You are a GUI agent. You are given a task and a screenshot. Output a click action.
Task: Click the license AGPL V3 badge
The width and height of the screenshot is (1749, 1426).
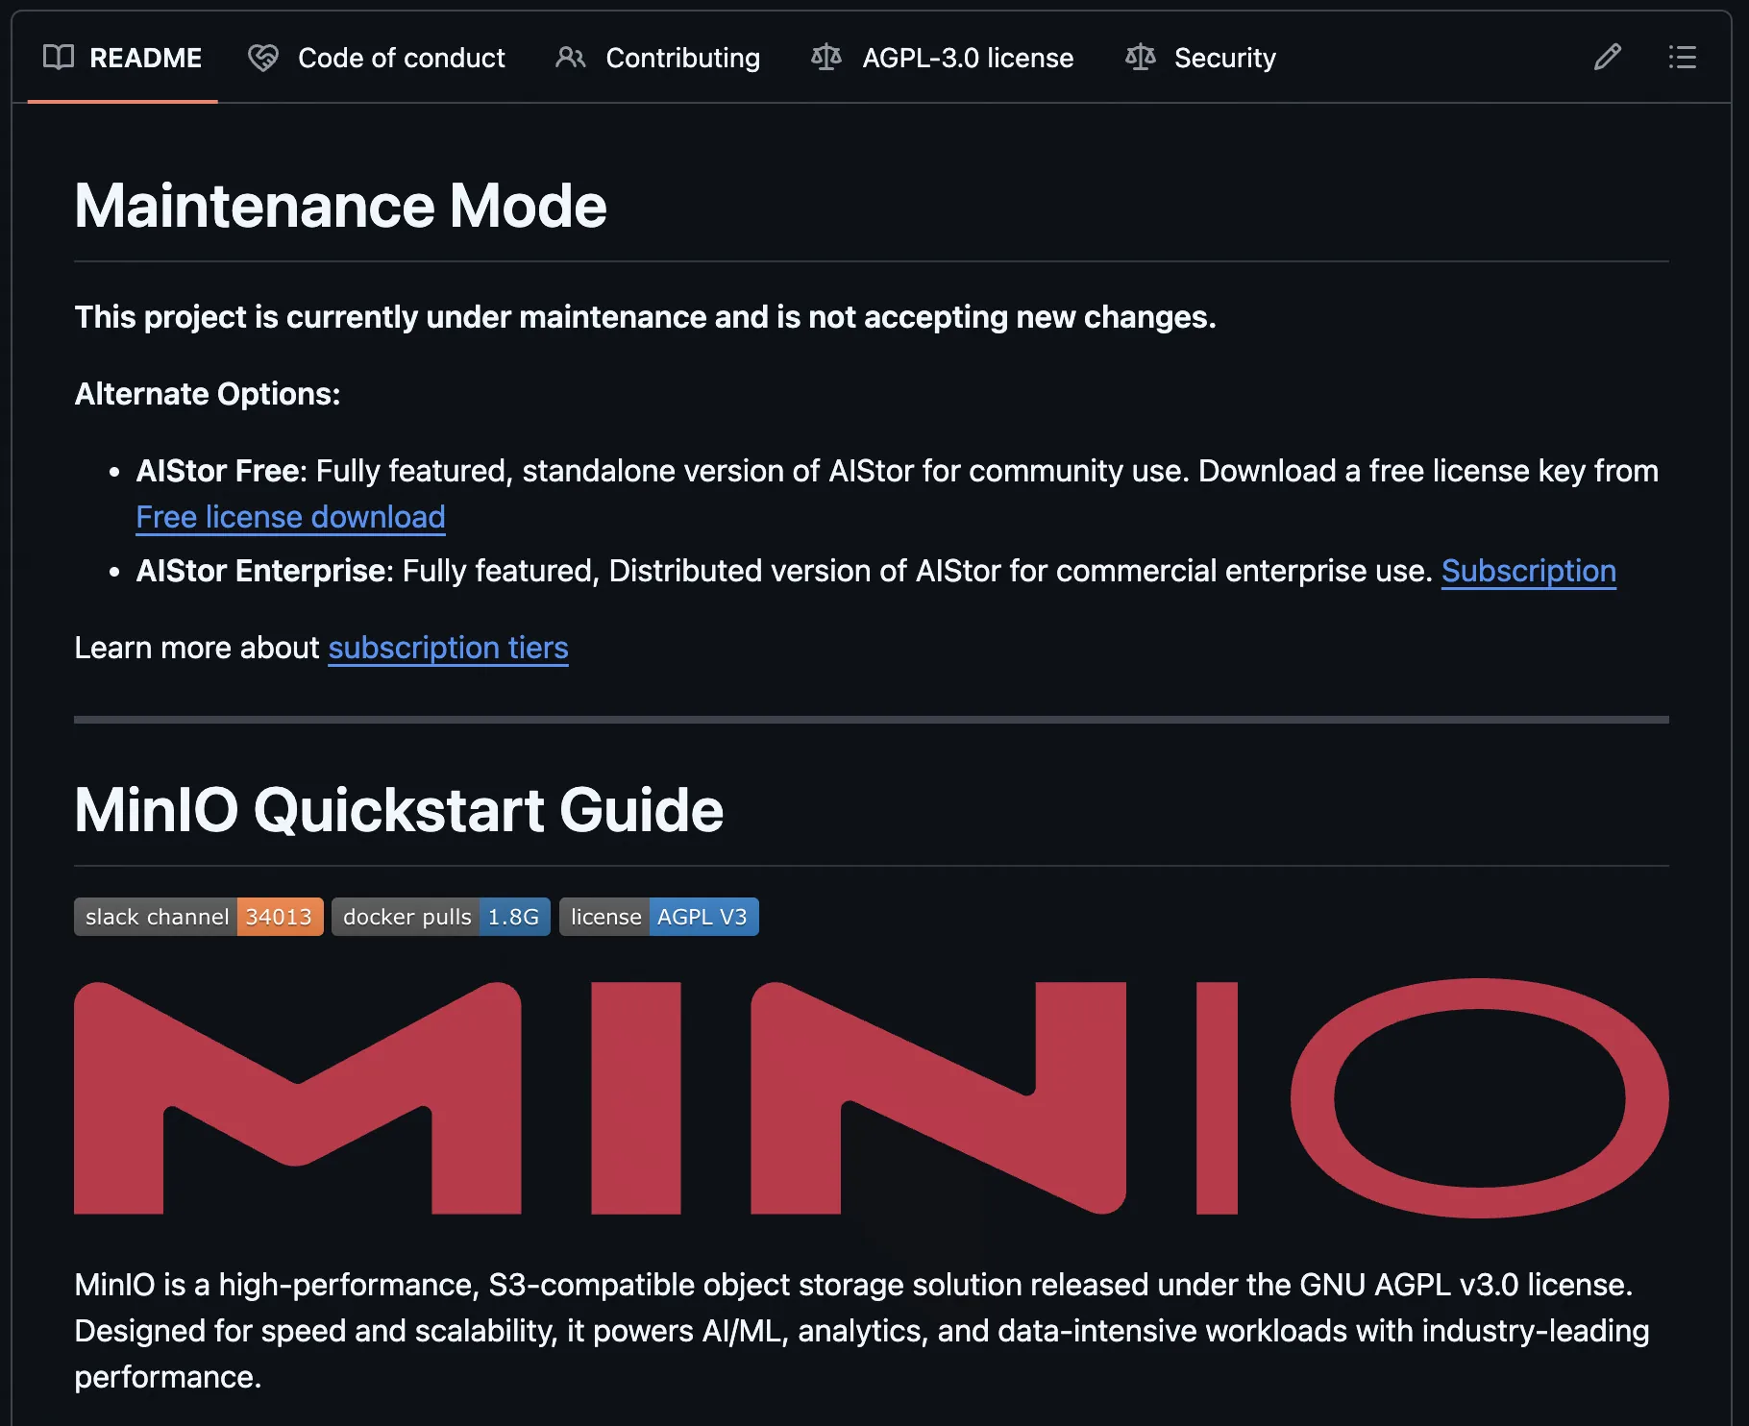click(x=658, y=916)
